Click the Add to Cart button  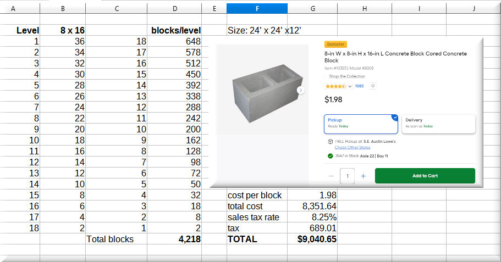(425, 176)
